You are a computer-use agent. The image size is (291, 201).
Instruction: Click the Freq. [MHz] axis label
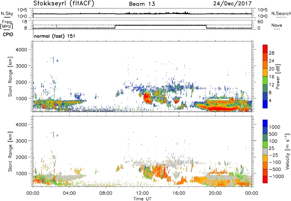7,25
